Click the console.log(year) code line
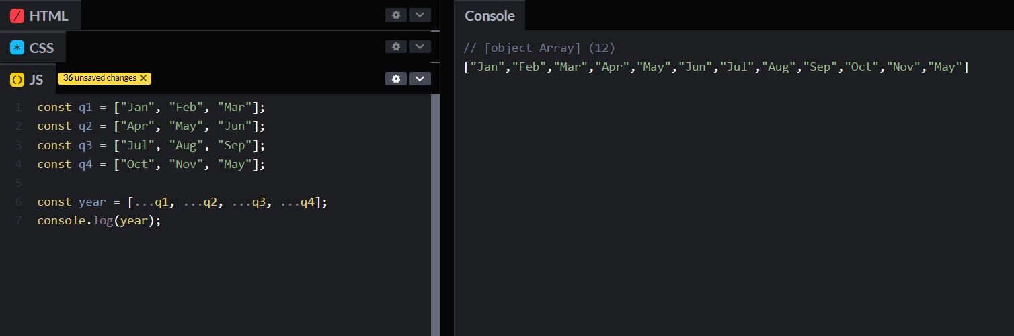Viewport: 1014px width, 336px height. point(99,221)
